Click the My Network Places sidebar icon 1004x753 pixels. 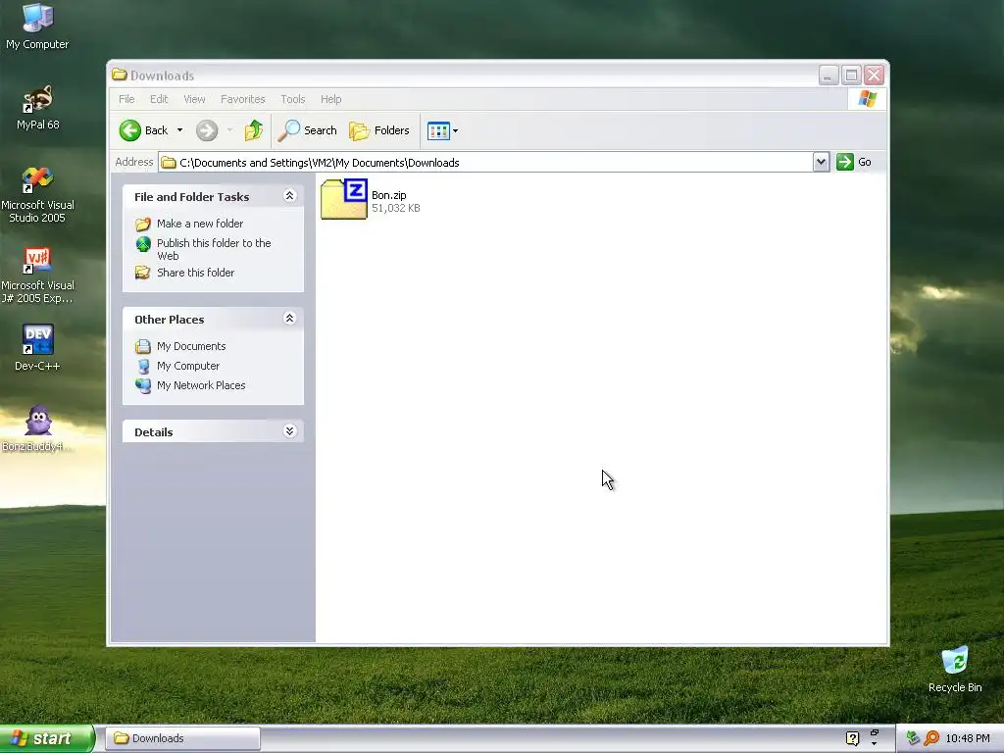coord(143,385)
